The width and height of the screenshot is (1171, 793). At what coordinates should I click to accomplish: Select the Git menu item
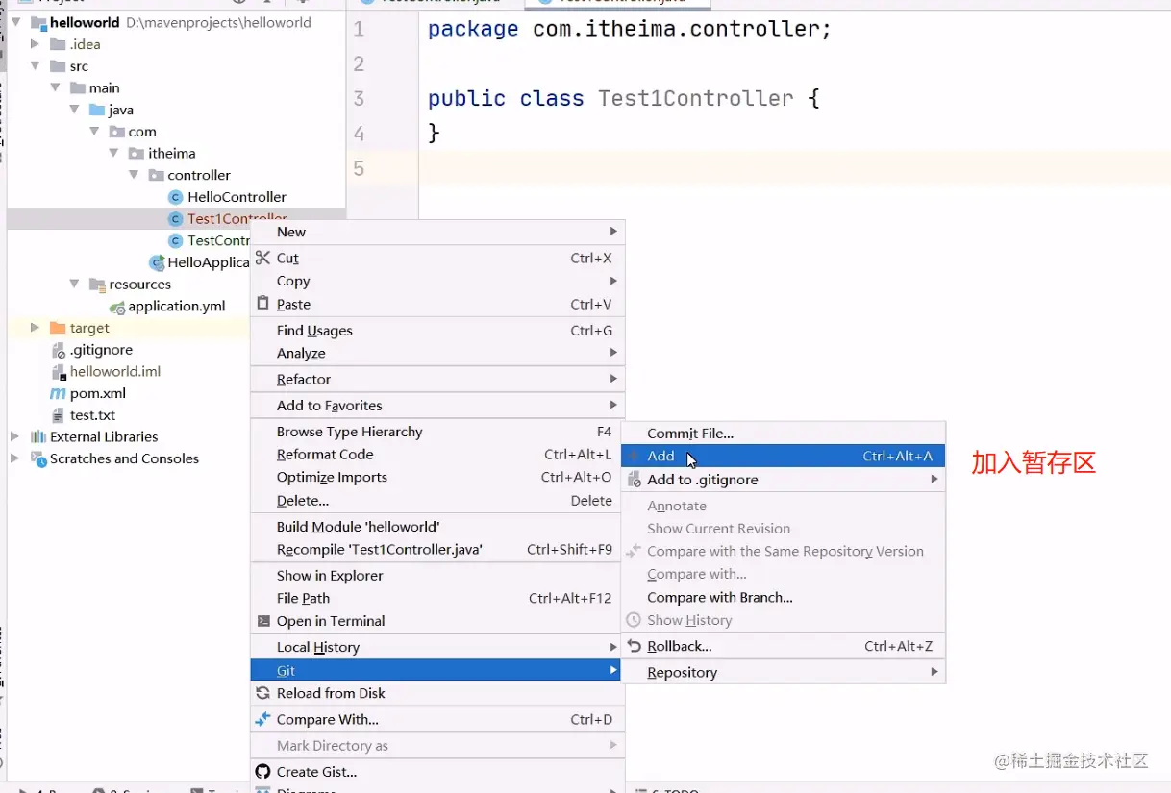coord(437,670)
